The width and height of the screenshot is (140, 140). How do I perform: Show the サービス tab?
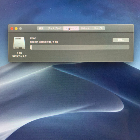pyautogui.click(x=98, y=28)
